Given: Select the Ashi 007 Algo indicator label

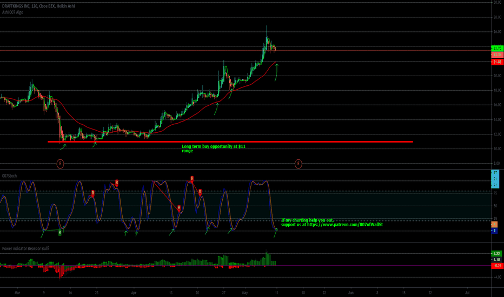Looking at the screenshot, I should (12, 12).
